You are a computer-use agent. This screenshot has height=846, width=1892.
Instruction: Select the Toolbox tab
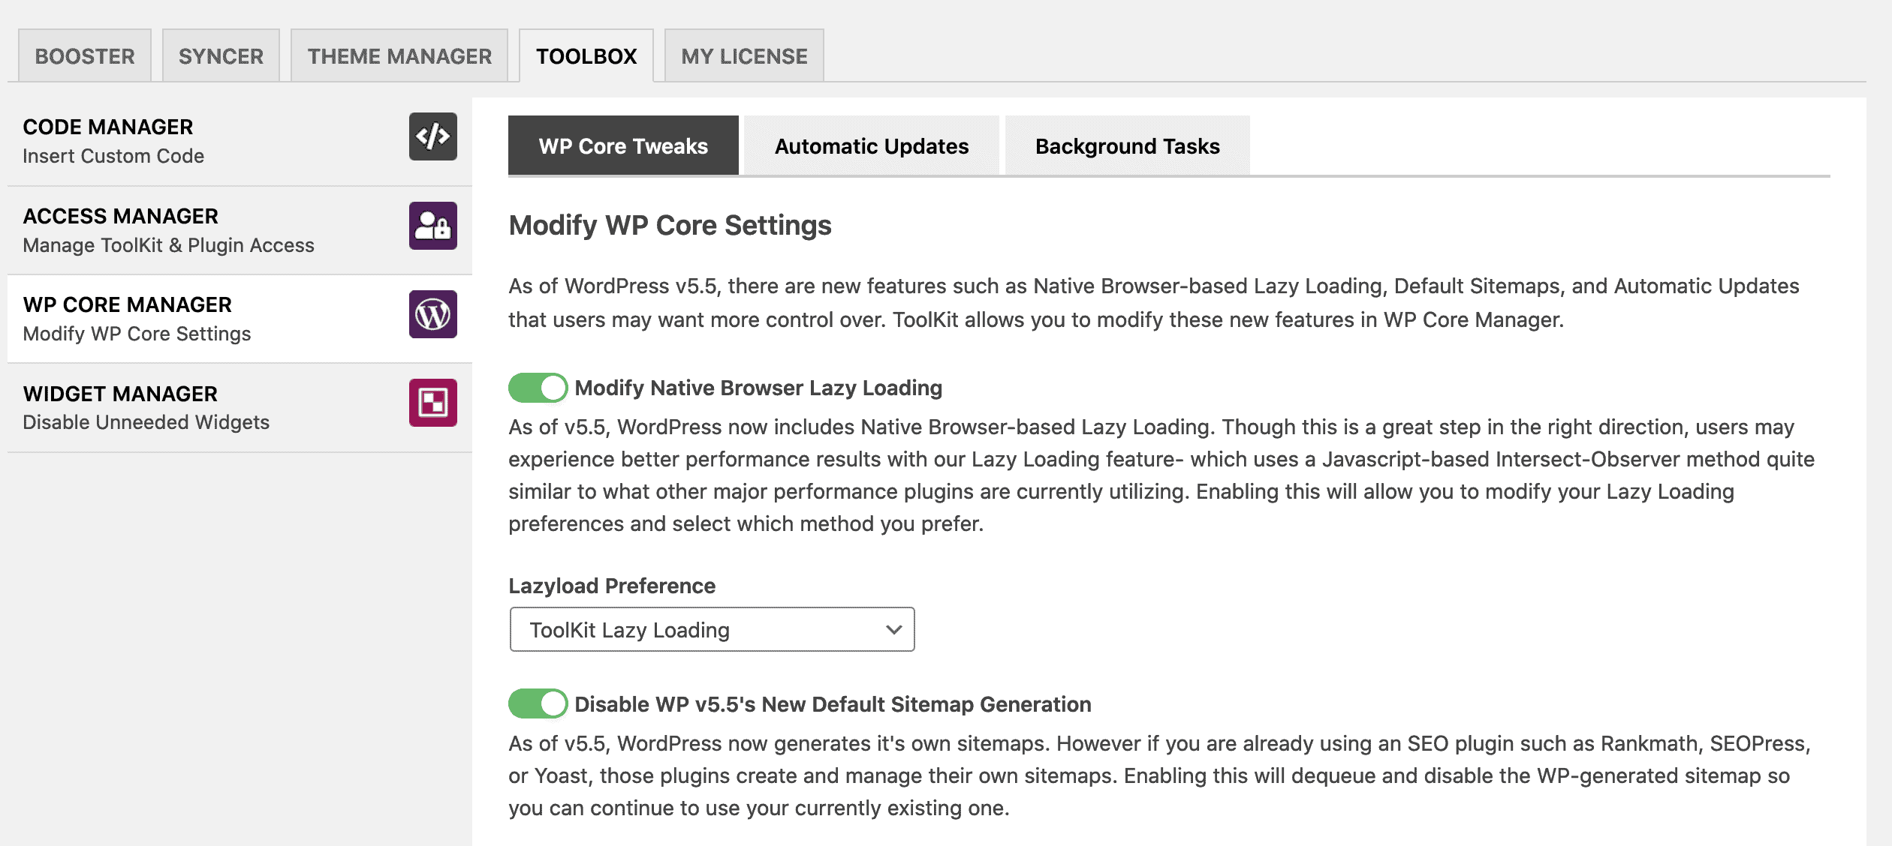click(x=586, y=55)
